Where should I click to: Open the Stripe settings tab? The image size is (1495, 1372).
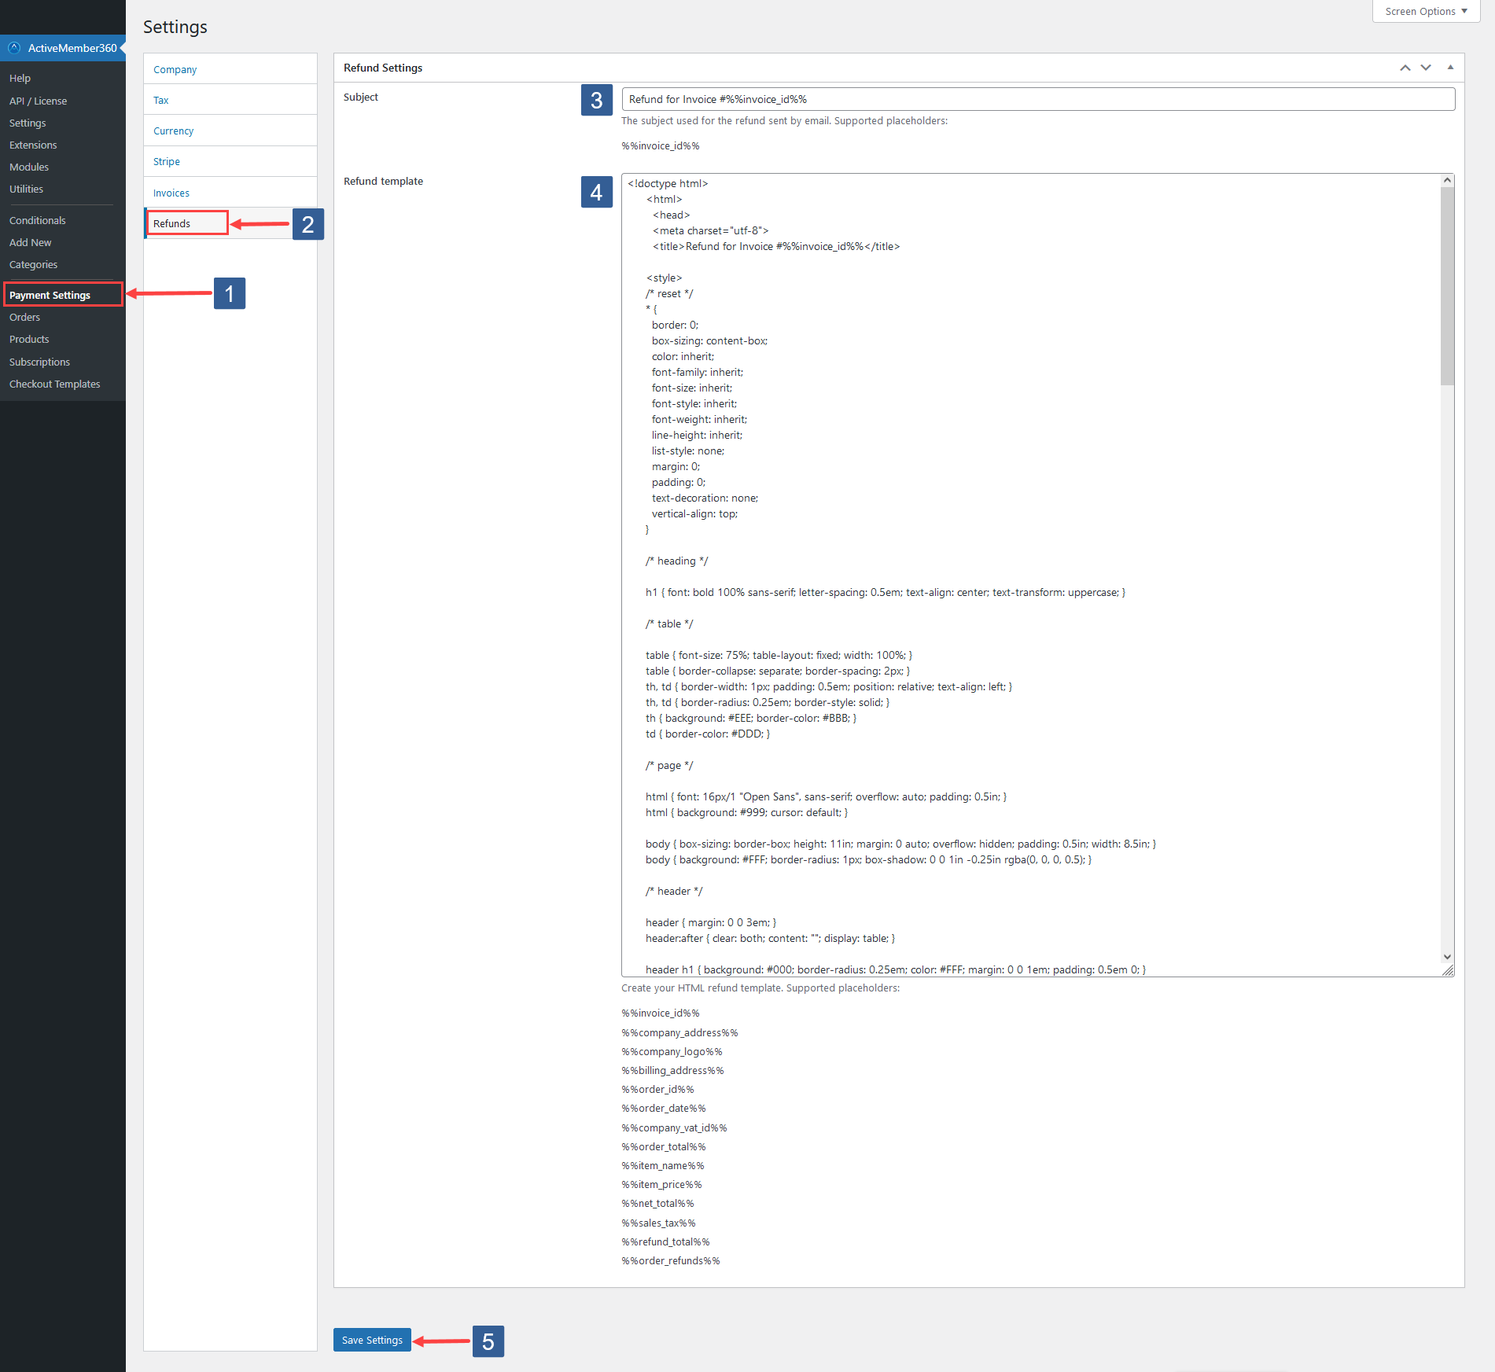[x=167, y=161]
